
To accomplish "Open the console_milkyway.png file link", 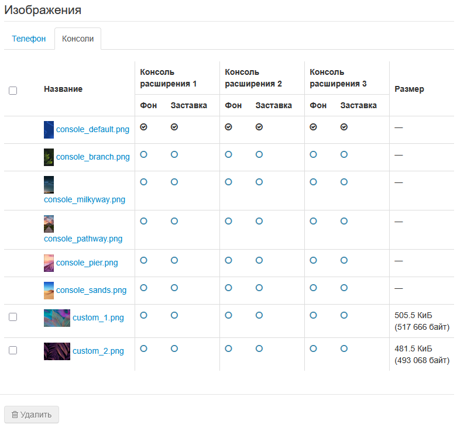I will coord(84,199).
